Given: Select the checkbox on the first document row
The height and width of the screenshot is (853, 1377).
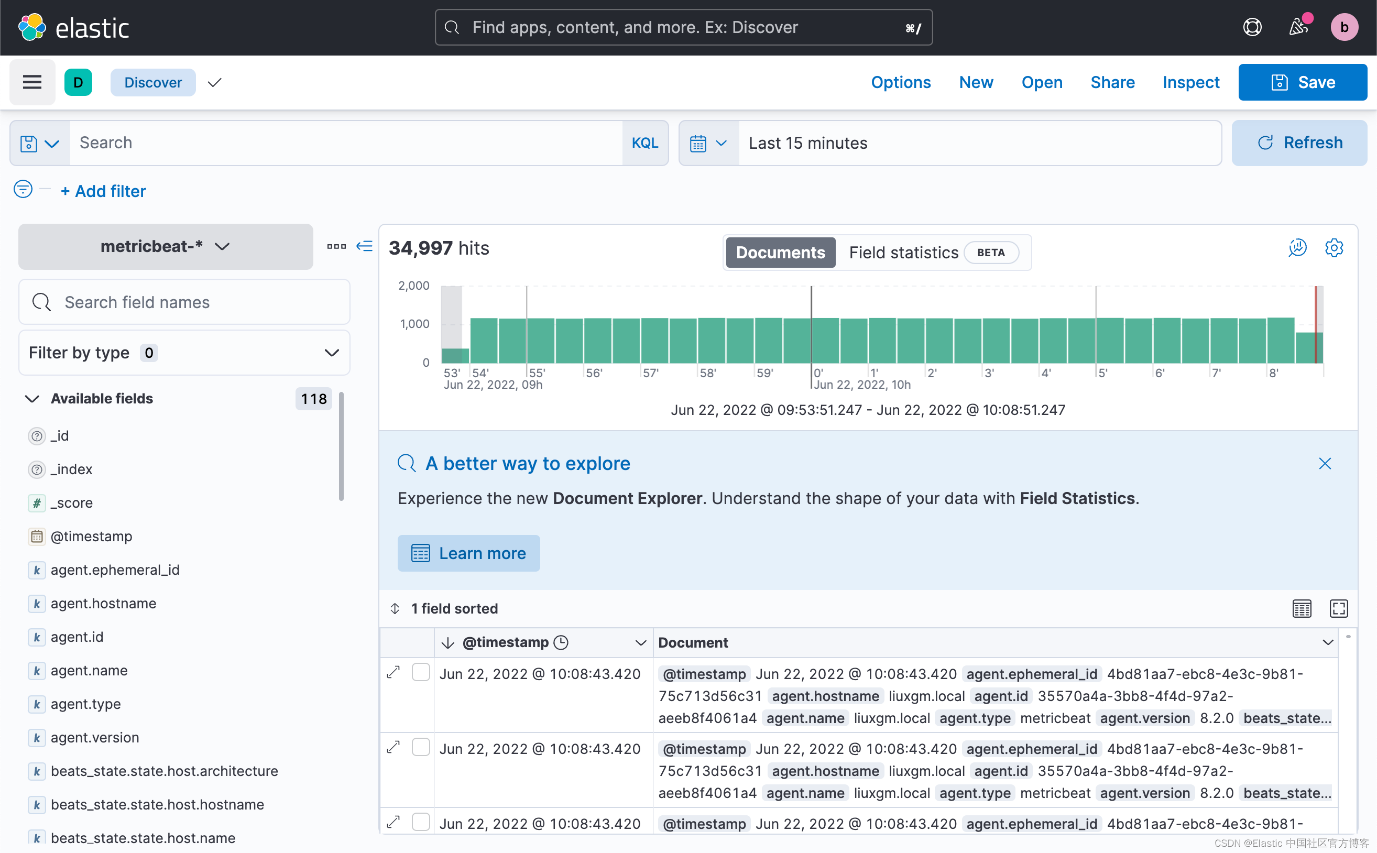Looking at the screenshot, I should coord(421,672).
